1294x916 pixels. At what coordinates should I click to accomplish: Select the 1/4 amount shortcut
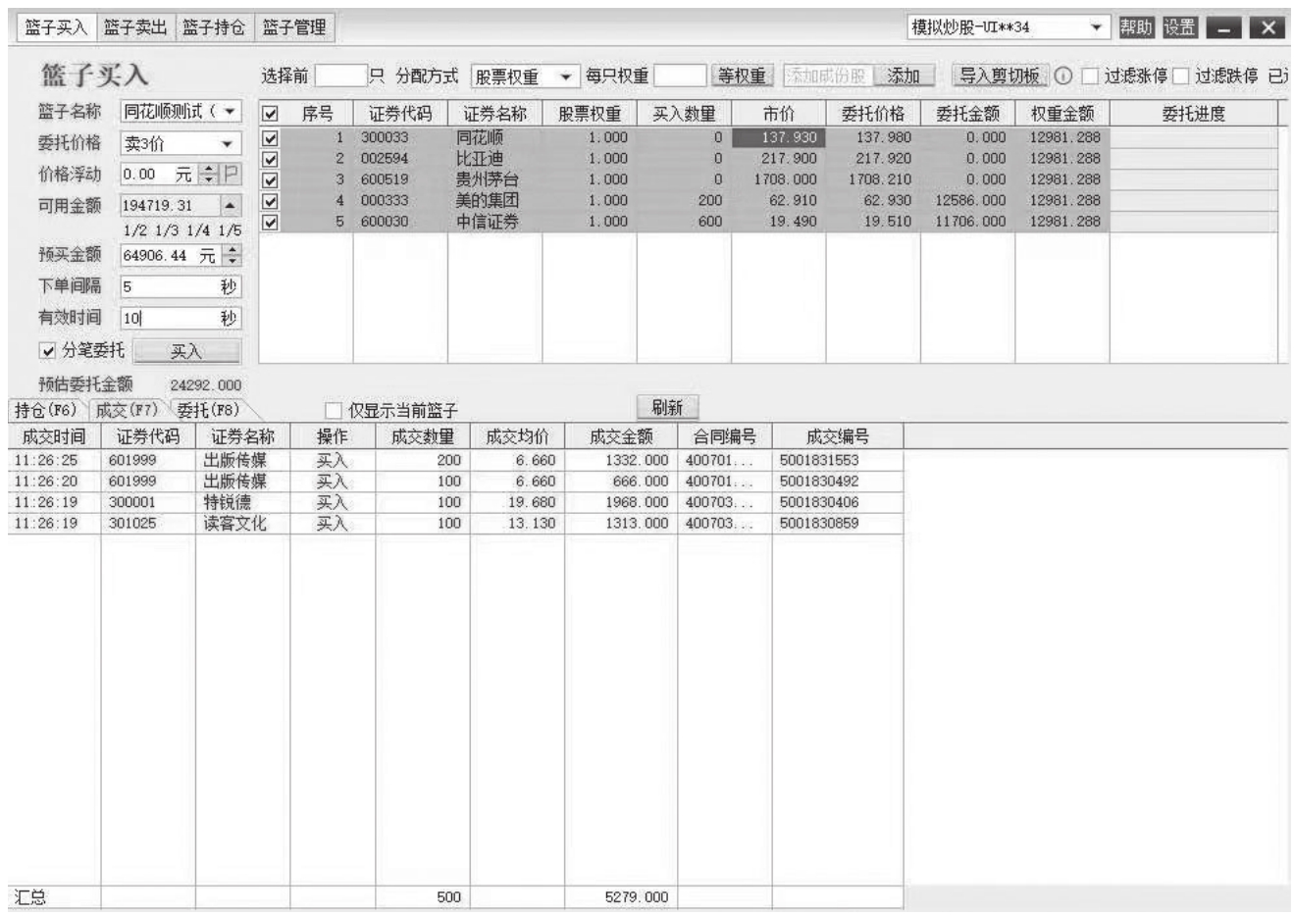[x=198, y=230]
